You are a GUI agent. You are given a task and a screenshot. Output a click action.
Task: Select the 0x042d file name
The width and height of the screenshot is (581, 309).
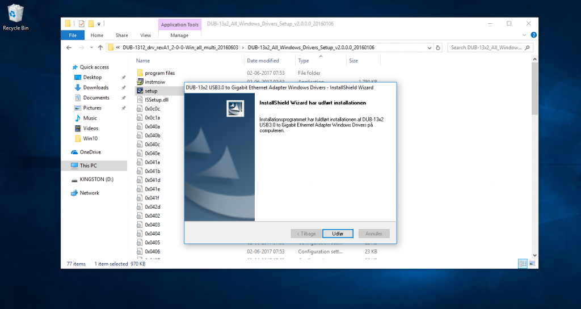click(153, 207)
